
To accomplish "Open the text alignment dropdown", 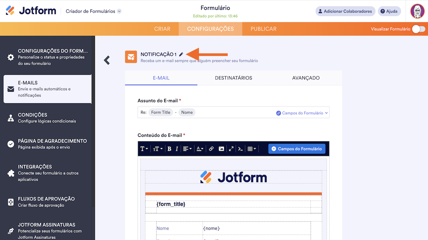I will point(188,149).
